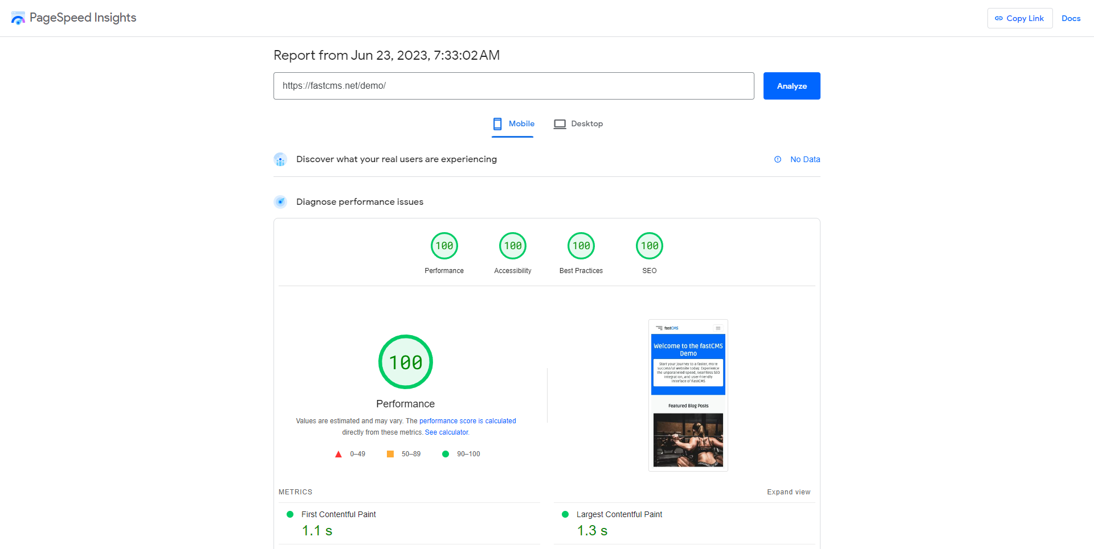
Task: Click the link icon inside Copy Link button
Action: pos(999,18)
